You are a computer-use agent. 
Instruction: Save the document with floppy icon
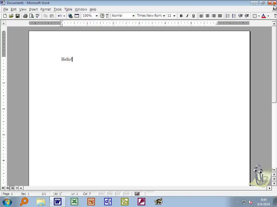click(x=18, y=16)
